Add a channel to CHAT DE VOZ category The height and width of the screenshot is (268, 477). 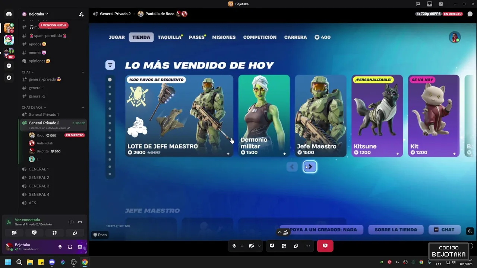pos(83,108)
